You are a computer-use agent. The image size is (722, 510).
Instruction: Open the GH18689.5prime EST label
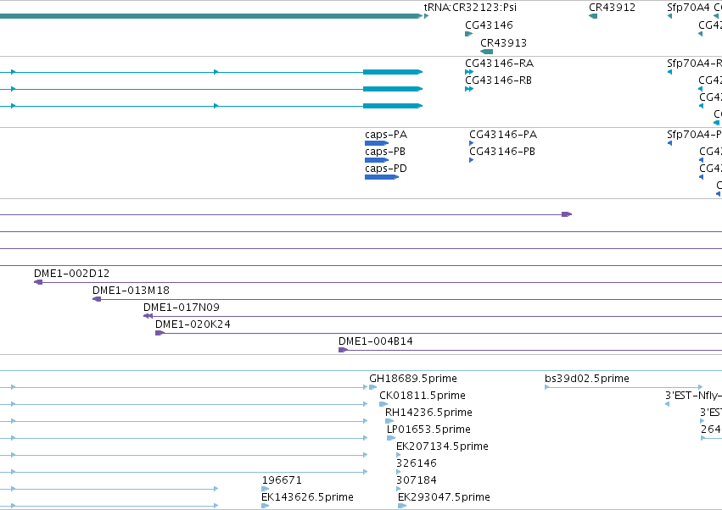pyautogui.click(x=413, y=379)
